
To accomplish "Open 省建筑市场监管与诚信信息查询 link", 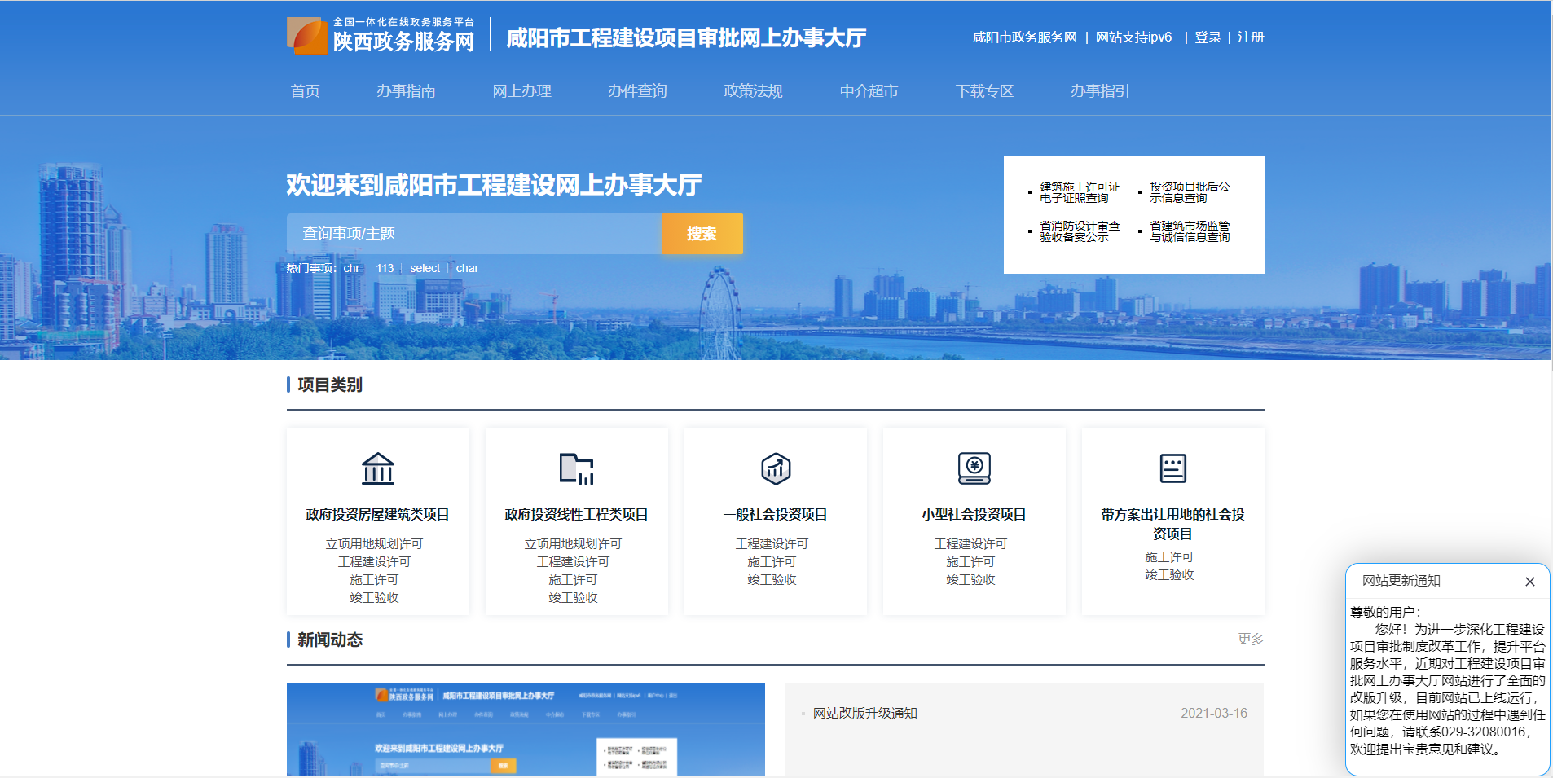I will coord(1189,231).
